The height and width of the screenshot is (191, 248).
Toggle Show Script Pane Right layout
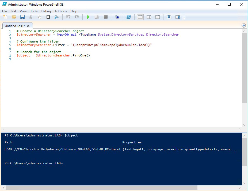[x=149, y=17]
